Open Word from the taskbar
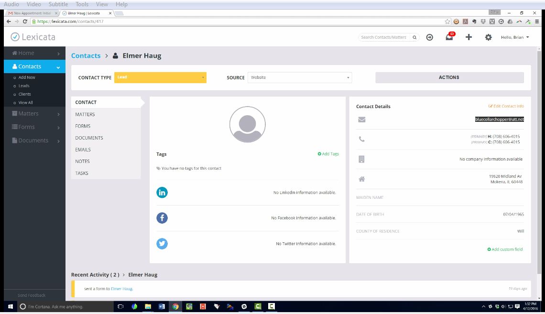 [162, 306]
